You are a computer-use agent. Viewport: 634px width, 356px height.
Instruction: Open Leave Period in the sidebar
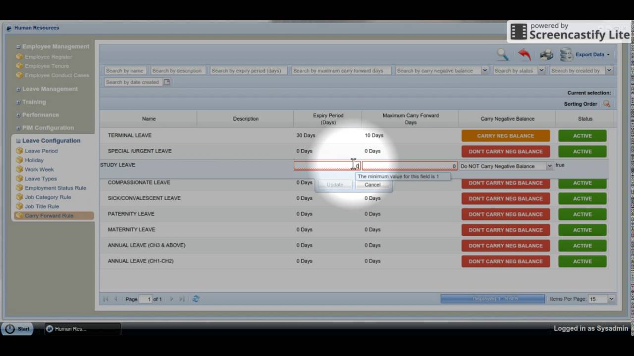click(x=41, y=151)
